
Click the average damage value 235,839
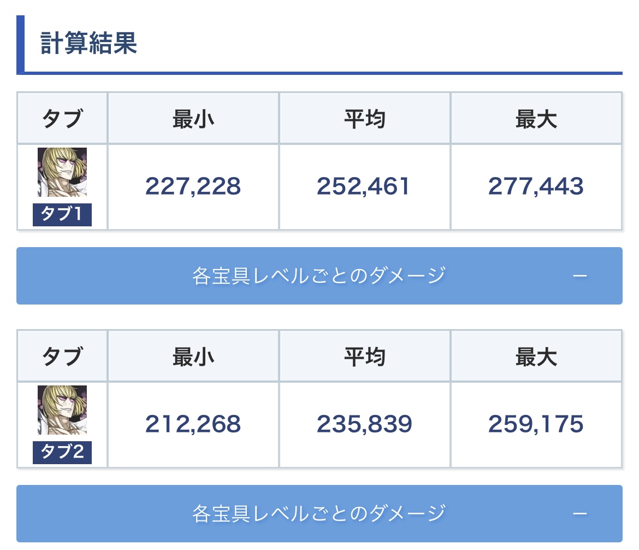[x=364, y=424]
